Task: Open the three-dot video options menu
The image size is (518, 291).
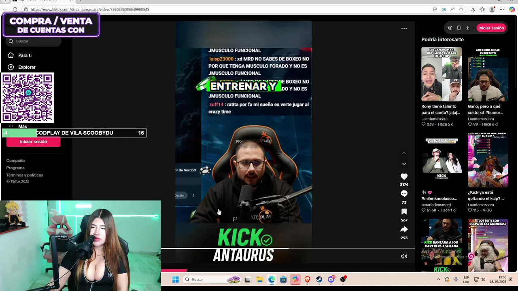Action: point(404,29)
